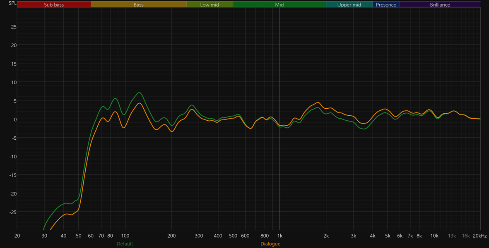Click the 500 Hz frequency axis label
Image resolution: width=489 pixels, height=248 pixels.
coord(233,236)
